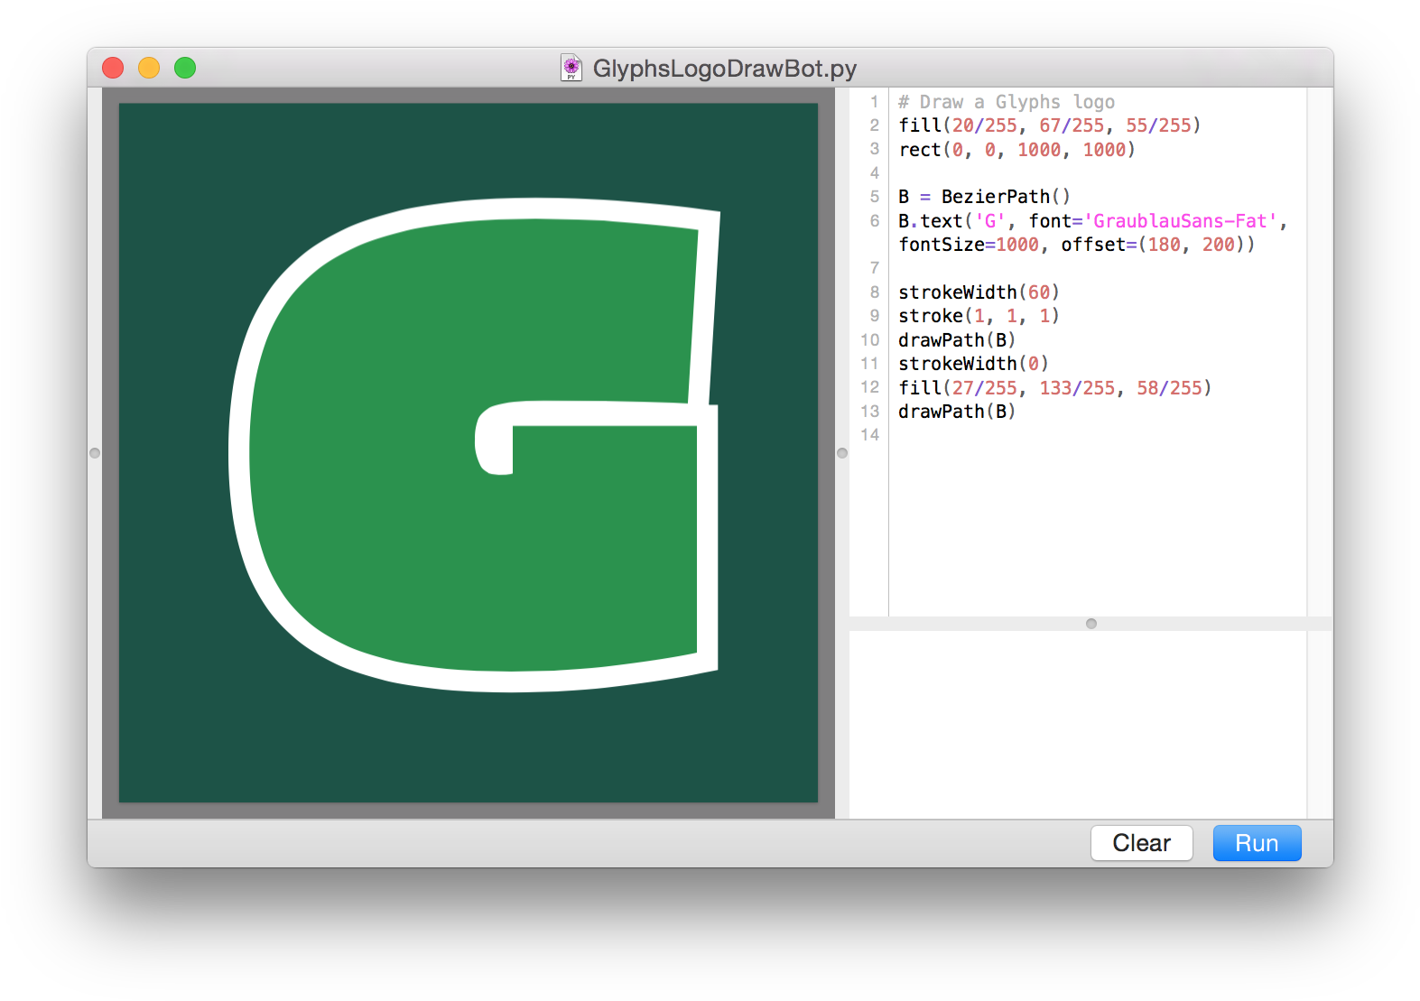Screen dimensions: 1420x1001
Task: Click line number 1 in the gutter
Action: pyautogui.click(x=874, y=102)
